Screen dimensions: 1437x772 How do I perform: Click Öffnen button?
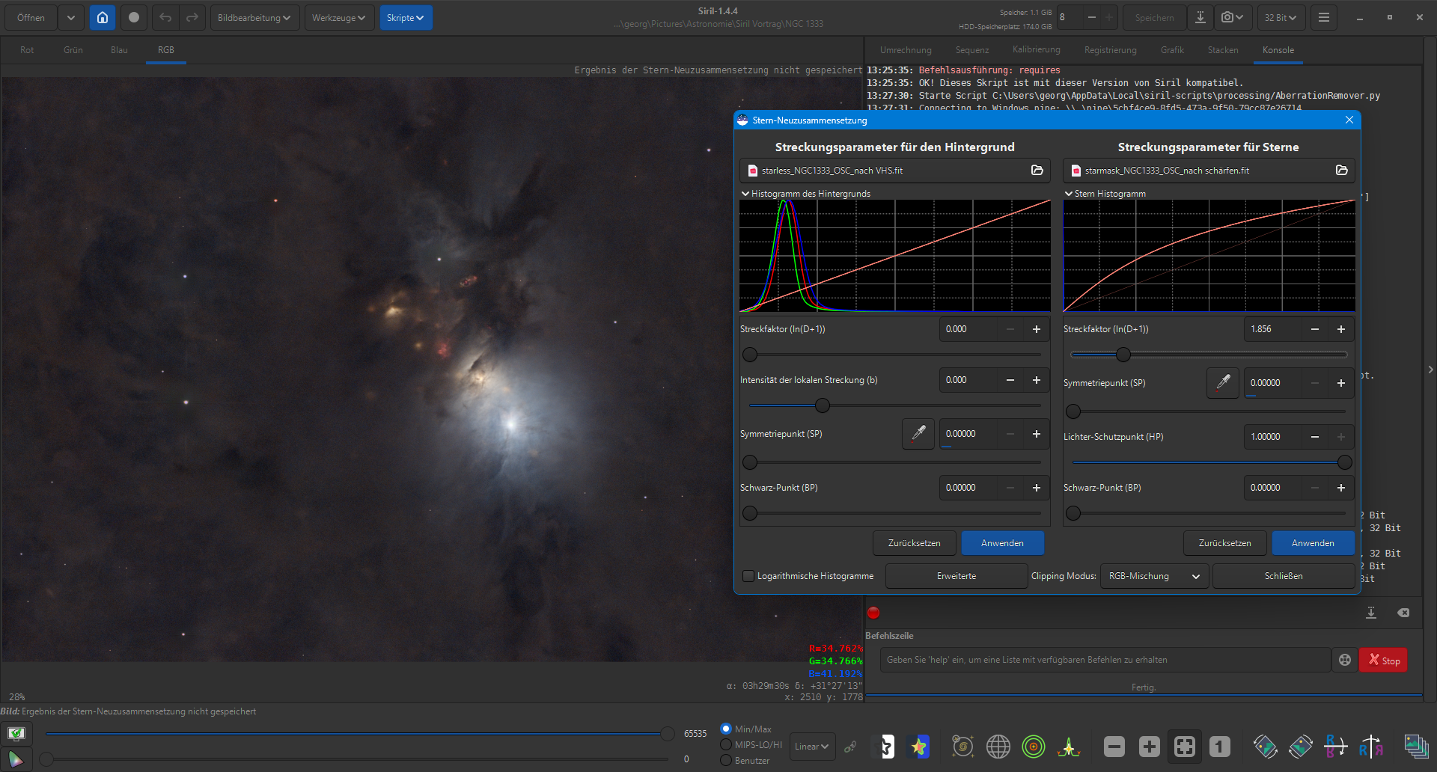pyautogui.click(x=31, y=17)
